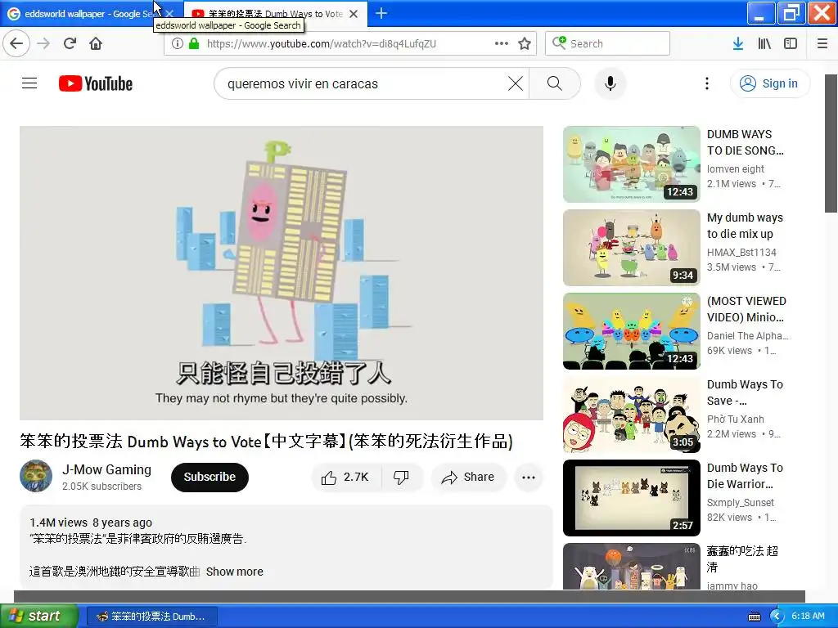
Task: Open YouTube guide hamburger menu
Action: point(29,83)
